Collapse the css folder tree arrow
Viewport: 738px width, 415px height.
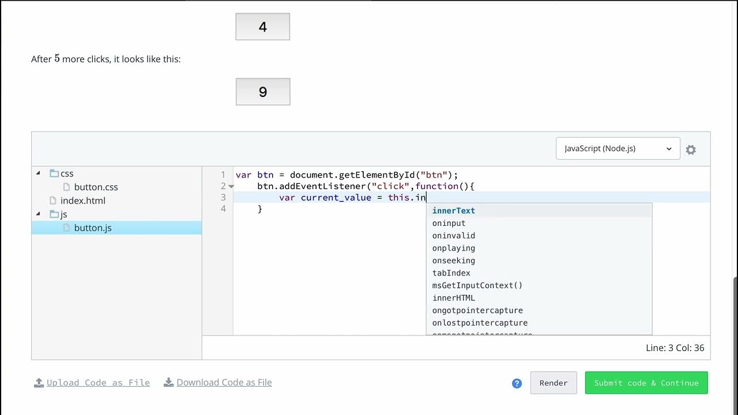[x=39, y=173]
